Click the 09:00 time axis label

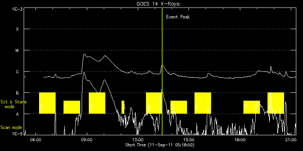pyautogui.click(x=87, y=139)
